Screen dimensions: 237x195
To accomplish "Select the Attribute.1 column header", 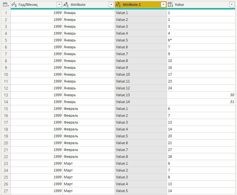I will pos(141,5).
